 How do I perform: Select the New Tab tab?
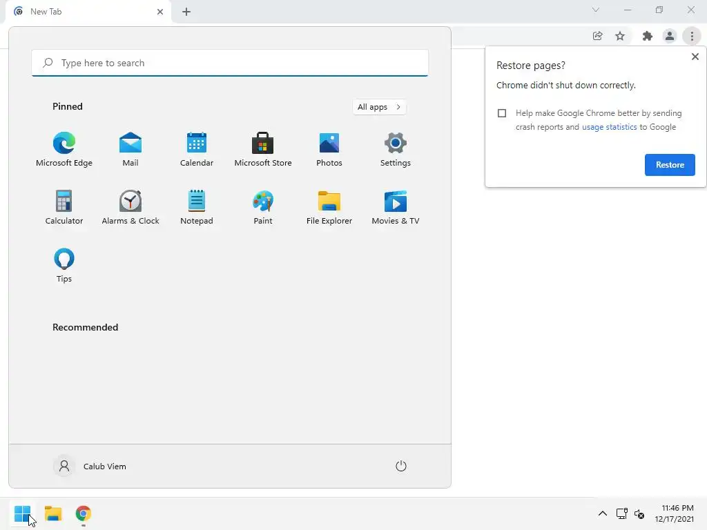point(88,12)
